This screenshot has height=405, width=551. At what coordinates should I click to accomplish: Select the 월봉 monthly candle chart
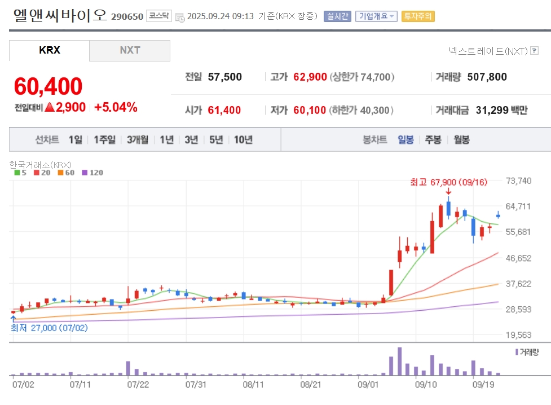461,140
